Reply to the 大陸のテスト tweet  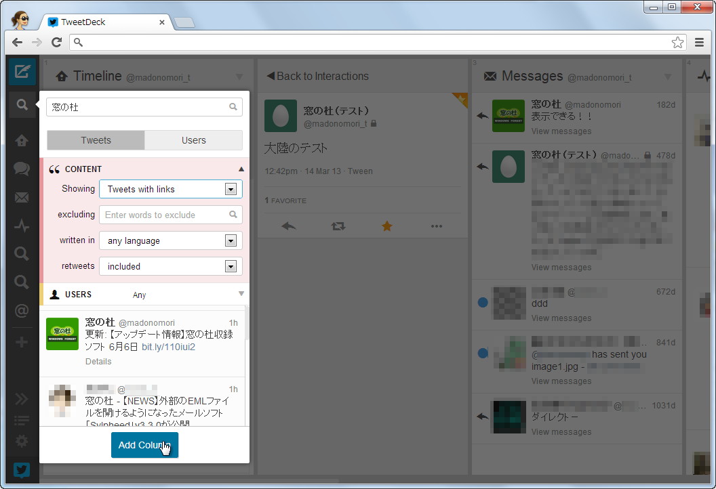[287, 226]
